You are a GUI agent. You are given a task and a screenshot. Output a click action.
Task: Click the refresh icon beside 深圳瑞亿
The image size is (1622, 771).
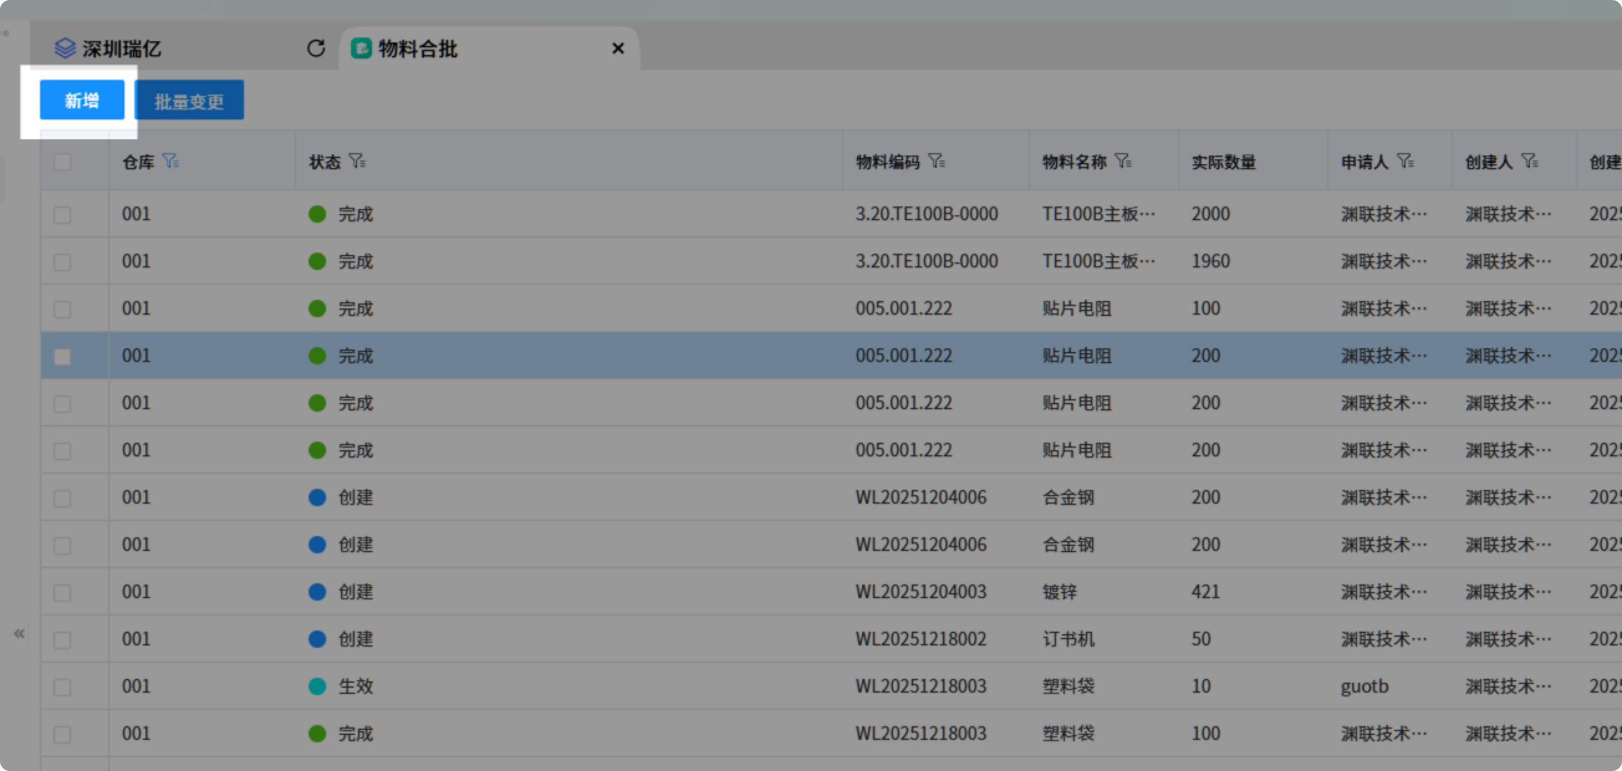pos(316,48)
